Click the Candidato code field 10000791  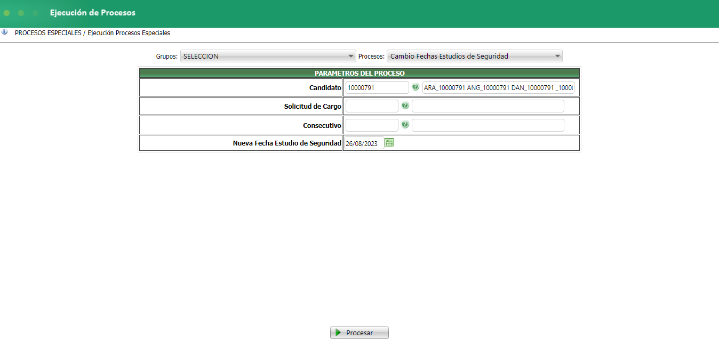(377, 87)
